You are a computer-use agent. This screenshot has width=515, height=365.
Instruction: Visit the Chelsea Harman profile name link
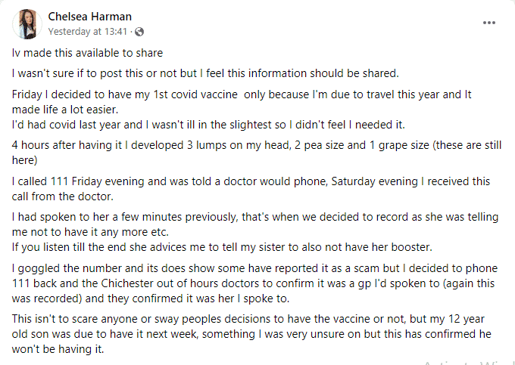click(x=89, y=17)
